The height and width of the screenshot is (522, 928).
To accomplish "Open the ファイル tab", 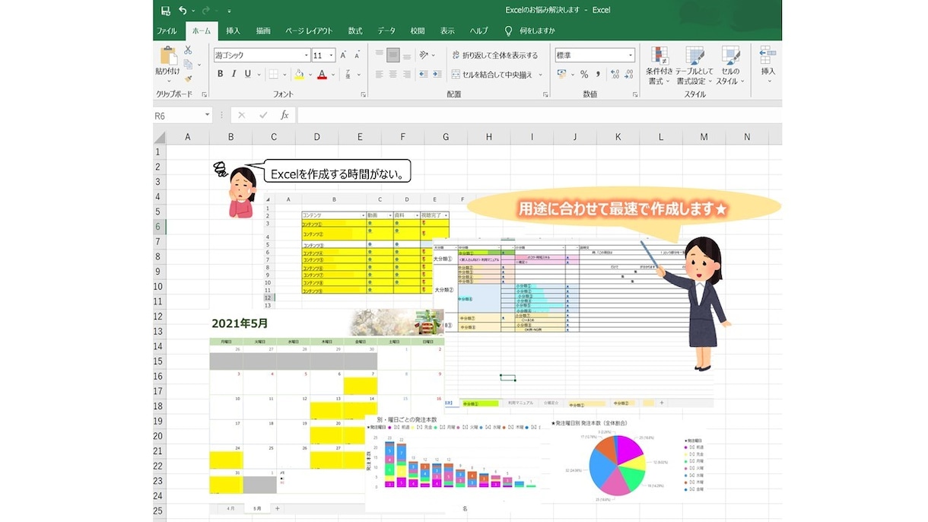I will (167, 31).
